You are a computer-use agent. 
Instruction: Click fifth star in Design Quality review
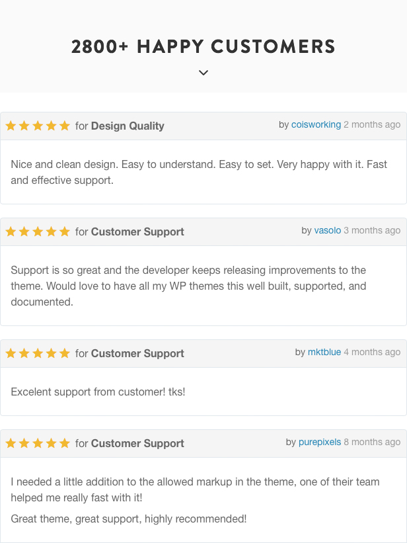coord(65,126)
